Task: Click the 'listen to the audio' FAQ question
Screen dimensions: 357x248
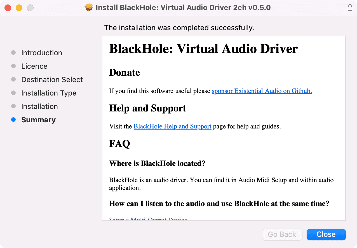Action: tap(219, 204)
